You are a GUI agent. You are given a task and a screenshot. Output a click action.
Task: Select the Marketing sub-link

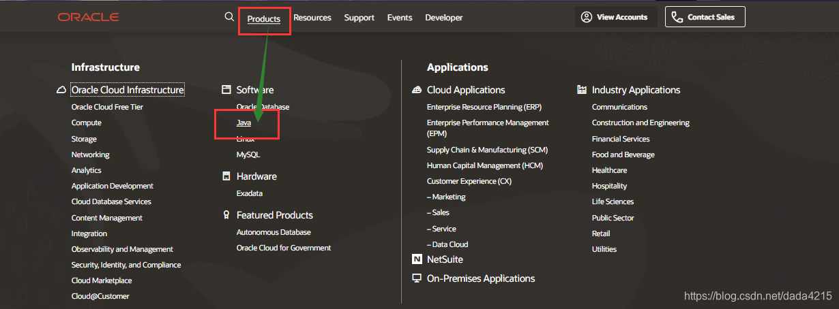[446, 197]
